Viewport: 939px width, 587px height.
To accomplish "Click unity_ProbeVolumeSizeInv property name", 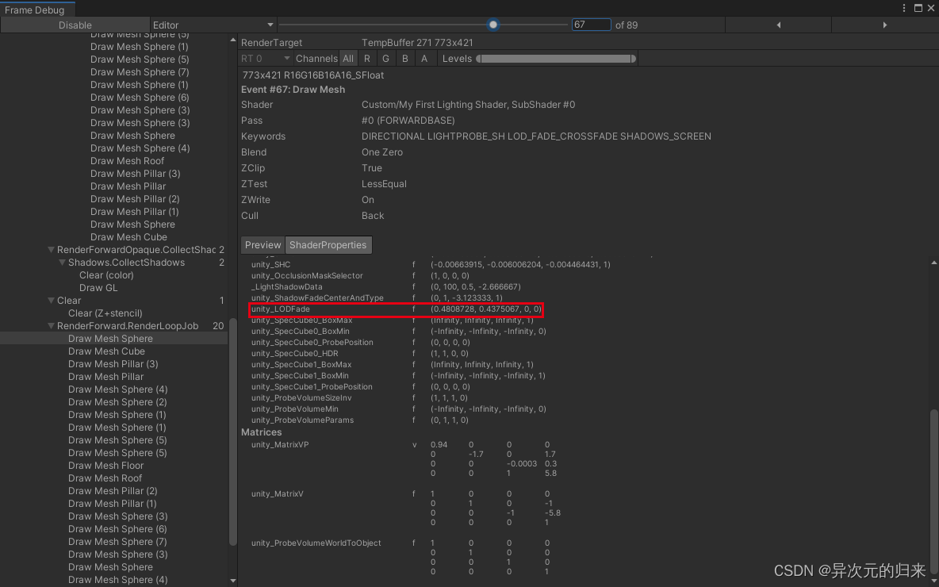I will click(301, 397).
